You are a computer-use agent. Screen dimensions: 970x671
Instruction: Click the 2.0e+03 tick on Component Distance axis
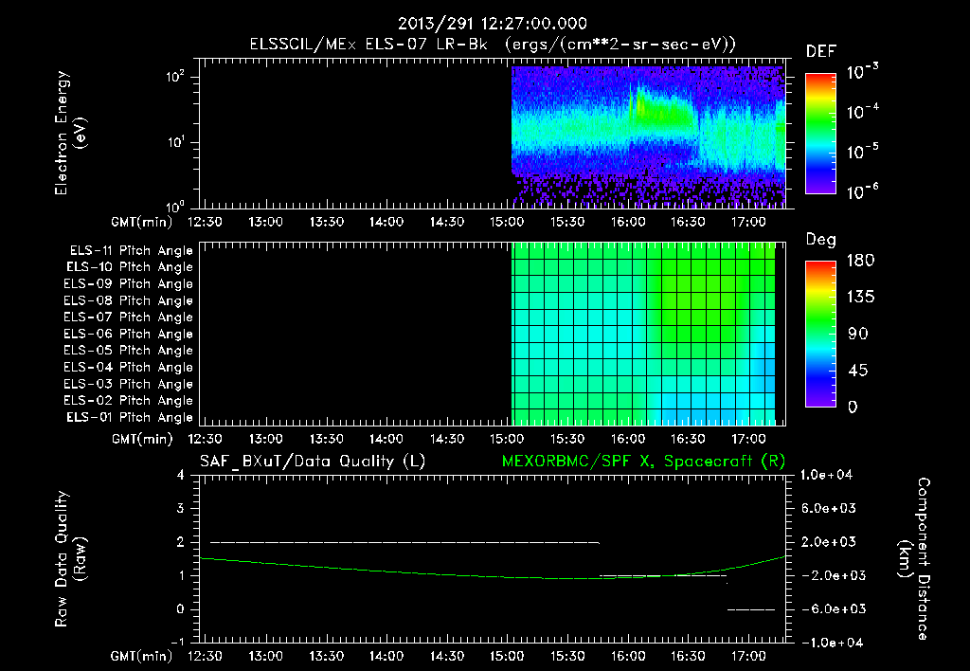coord(829,541)
